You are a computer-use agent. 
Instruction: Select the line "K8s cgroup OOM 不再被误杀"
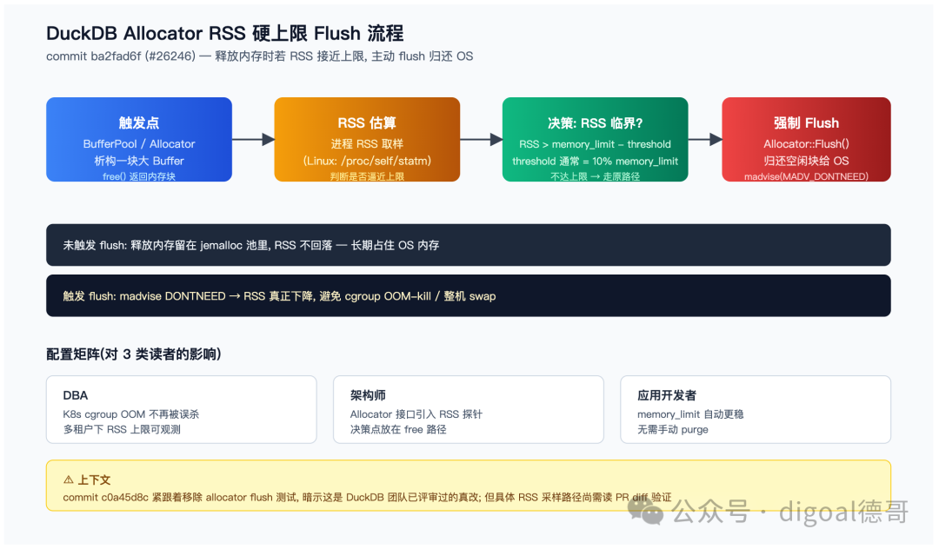tap(131, 413)
